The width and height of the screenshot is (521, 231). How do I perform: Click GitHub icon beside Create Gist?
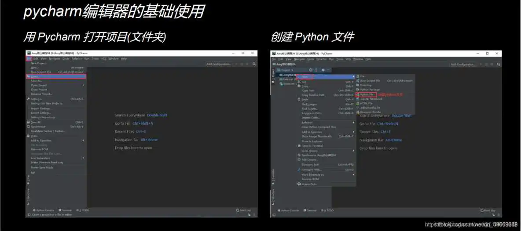[x=299, y=184]
